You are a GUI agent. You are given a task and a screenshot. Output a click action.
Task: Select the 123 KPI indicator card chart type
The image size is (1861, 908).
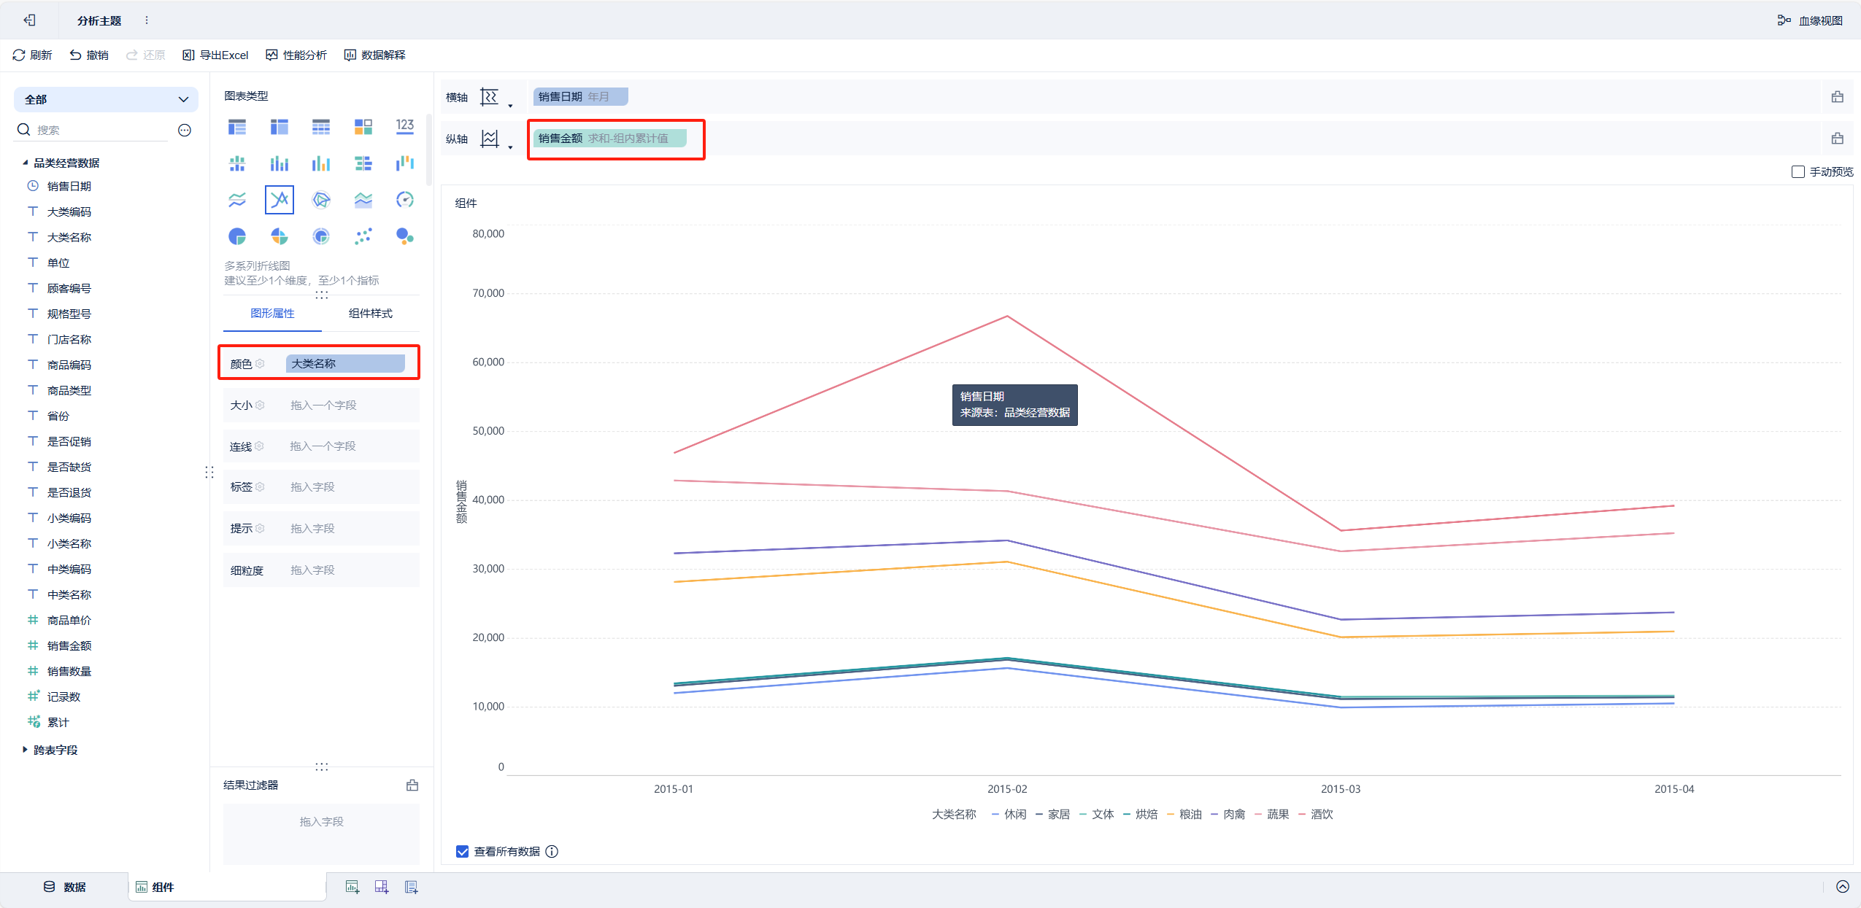tap(405, 127)
